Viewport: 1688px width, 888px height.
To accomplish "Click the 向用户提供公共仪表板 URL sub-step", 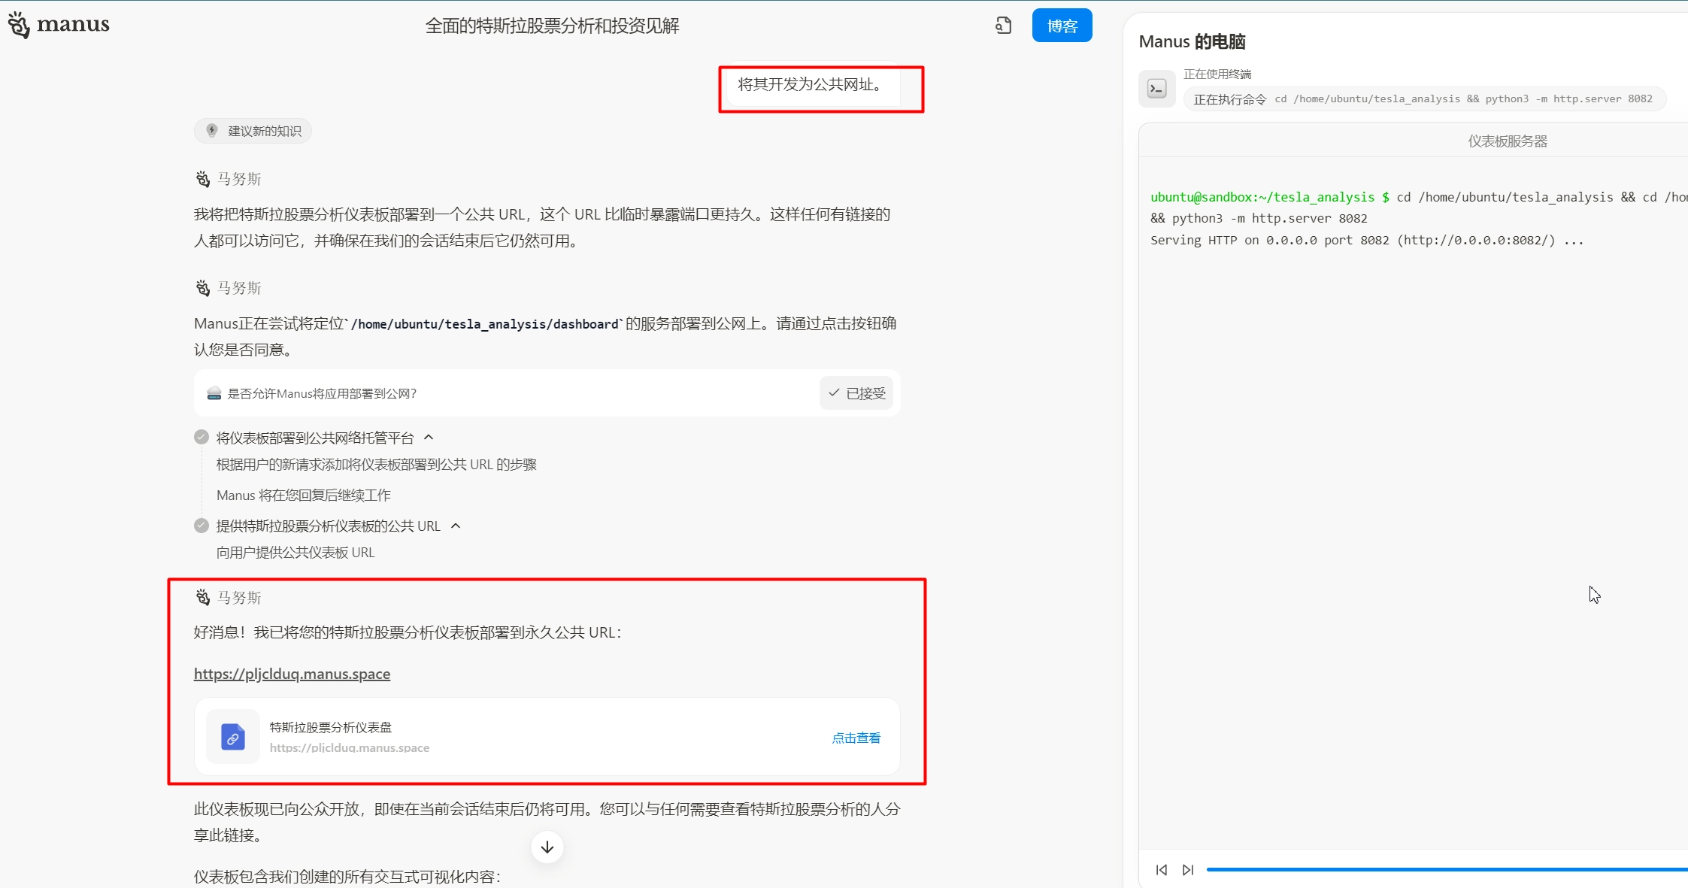I will (295, 553).
